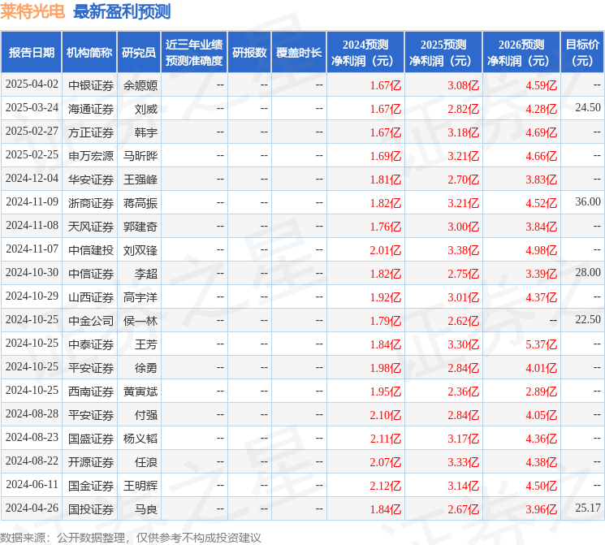Click researcher name 高宇洋
Viewport: 605px width, 545px height.
140,297
